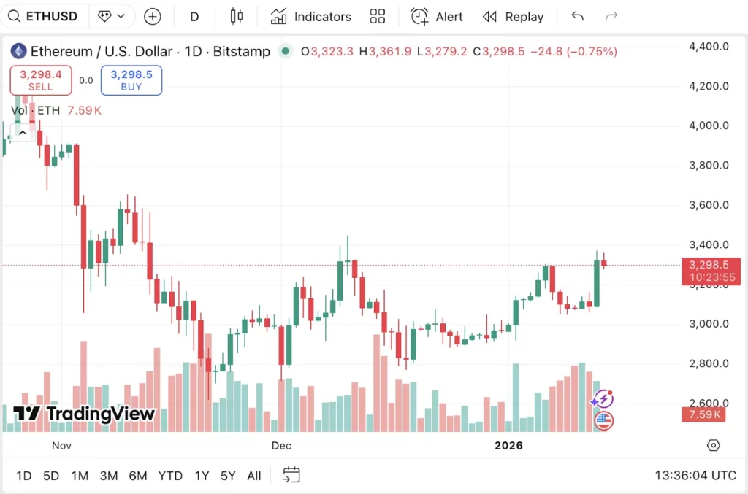This screenshot has width=748, height=494.
Task: Open the go-to-date icon in bottom bar
Action: click(291, 475)
